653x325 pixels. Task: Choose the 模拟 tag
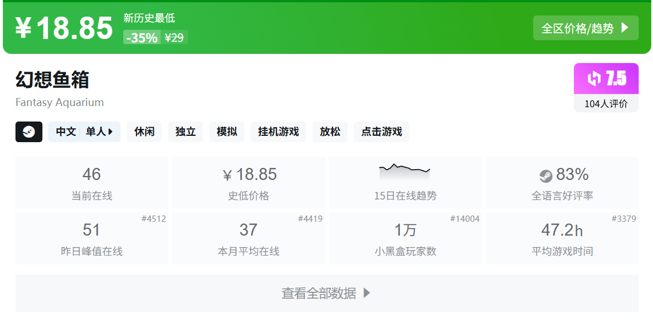[227, 132]
